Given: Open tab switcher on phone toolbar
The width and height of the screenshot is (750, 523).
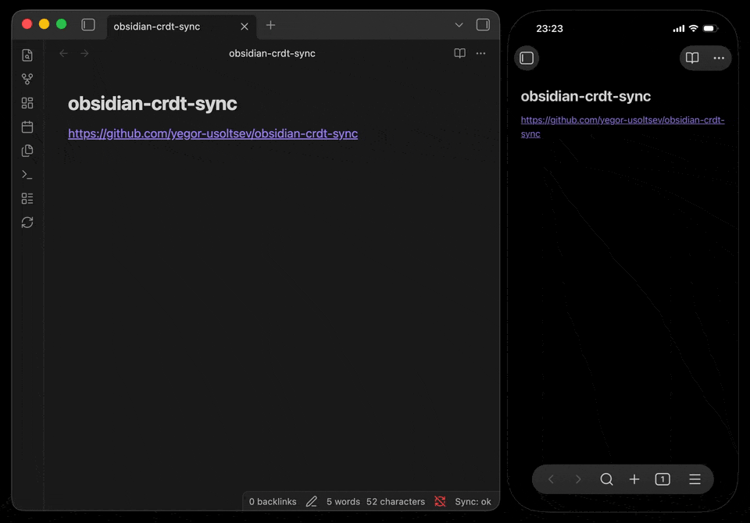Looking at the screenshot, I should pos(662,479).
